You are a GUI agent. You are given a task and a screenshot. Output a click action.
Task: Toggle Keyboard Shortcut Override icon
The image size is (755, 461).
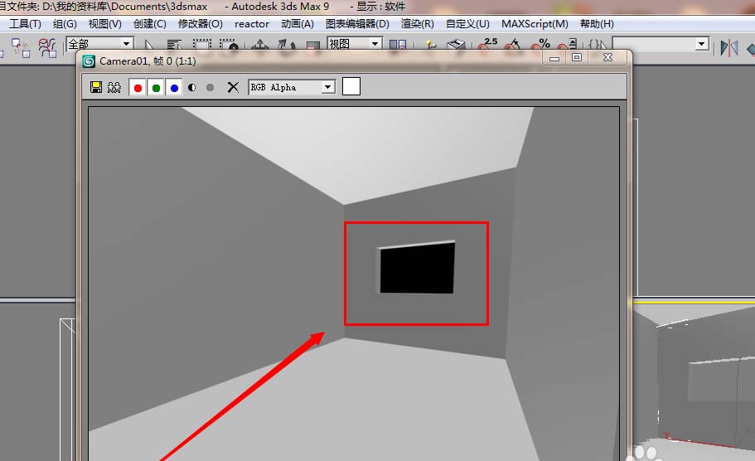coord(456,46)
